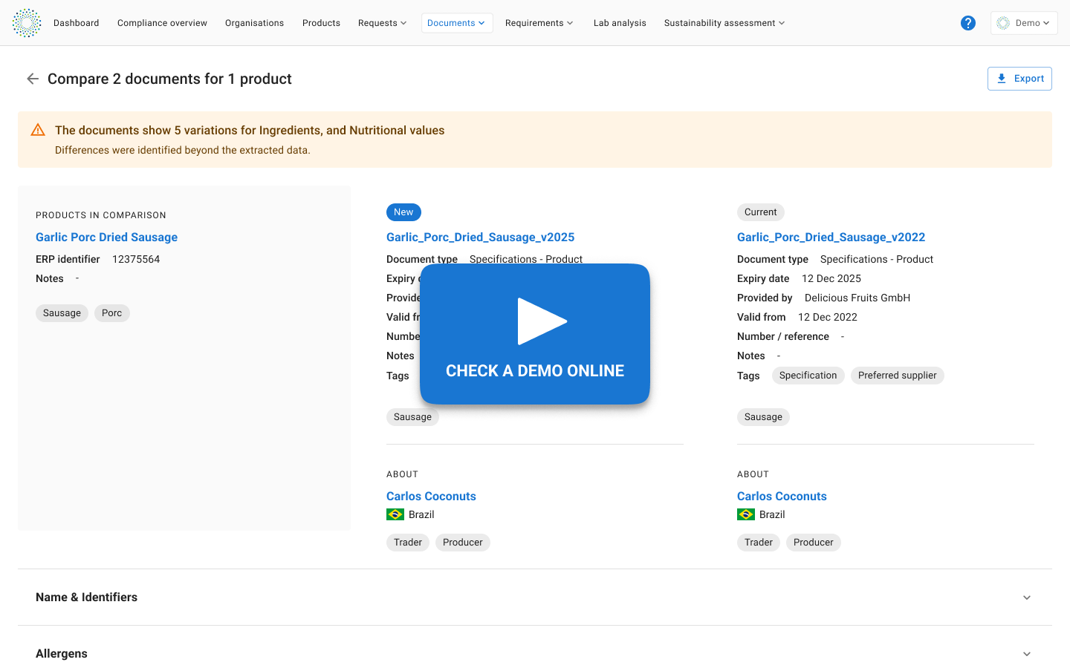Open Carlos Coconuts under New document
The height and width of the screenshot is (668, 1070).
pyautogui.click(x=431, y=497)
